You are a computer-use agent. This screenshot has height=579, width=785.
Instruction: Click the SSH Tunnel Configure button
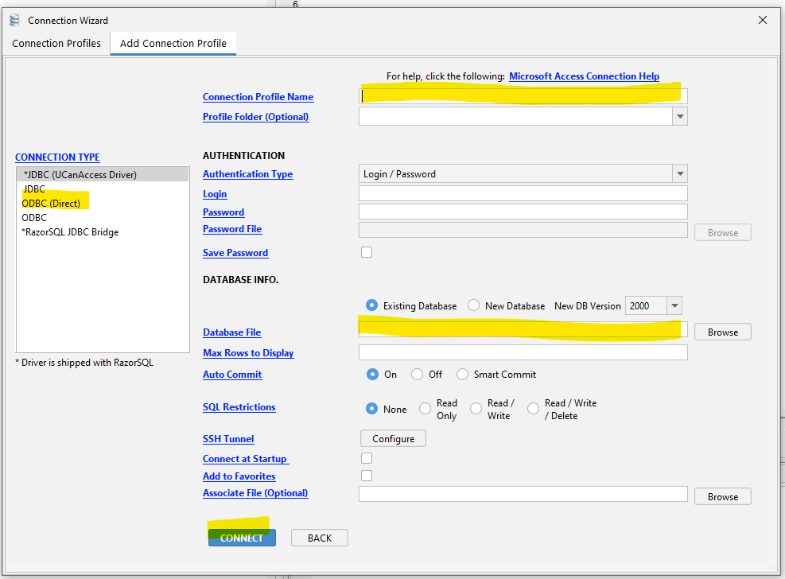click(x=393, y=438)
